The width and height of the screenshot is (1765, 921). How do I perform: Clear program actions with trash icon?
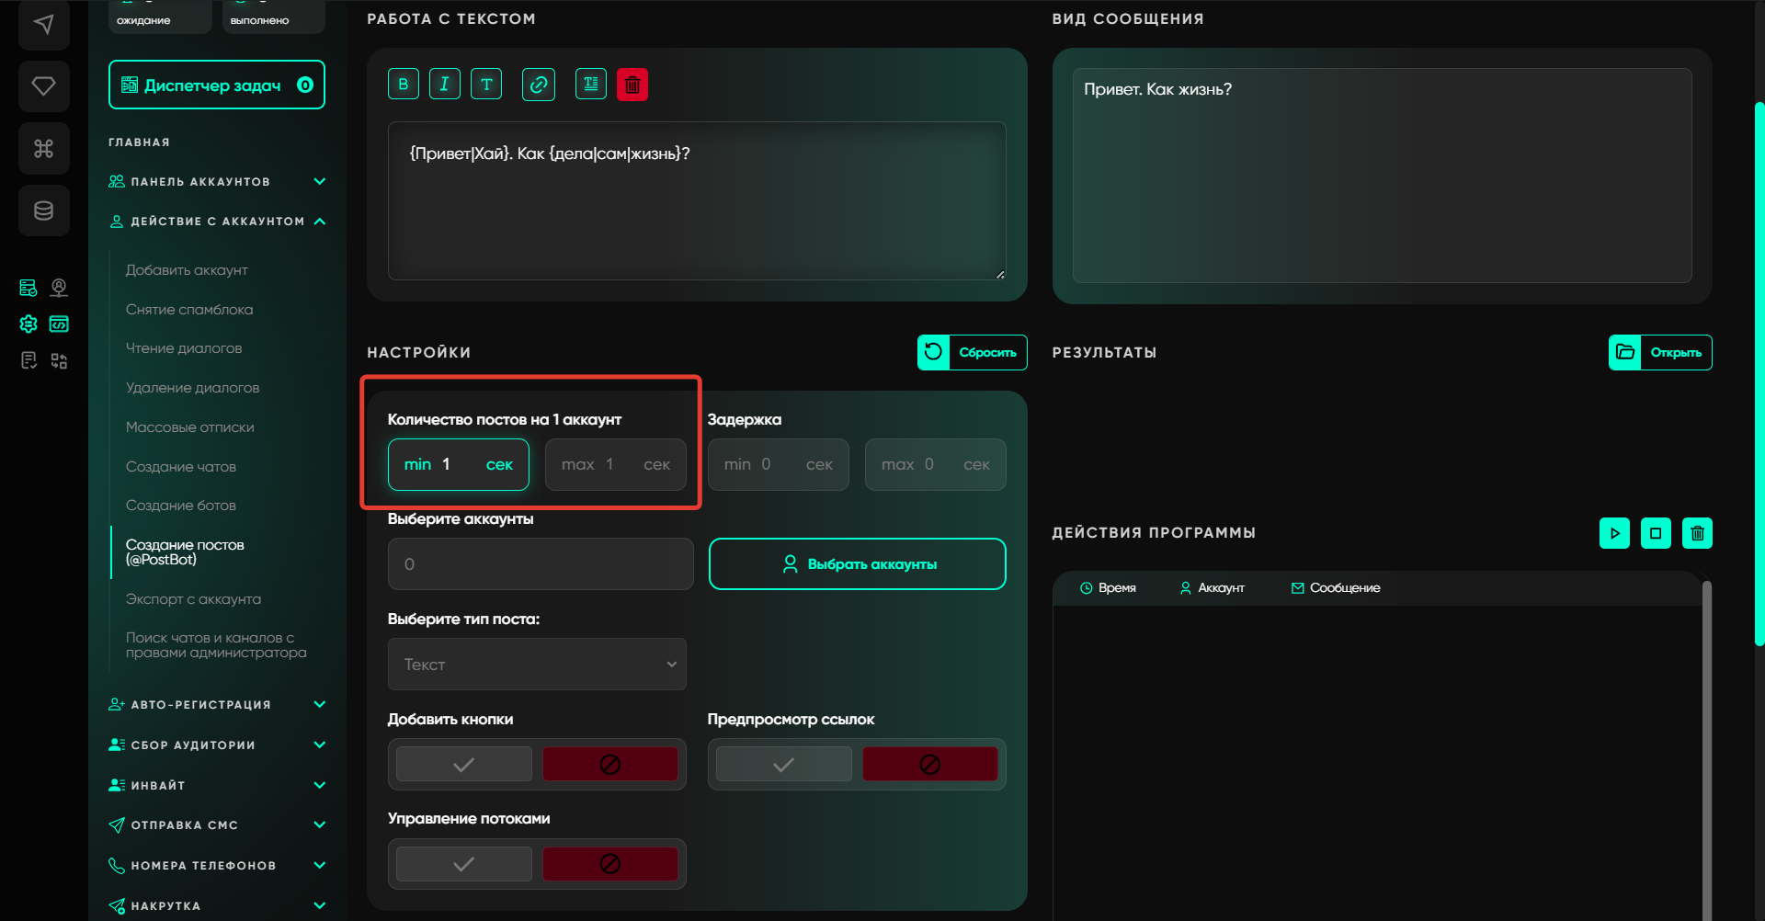(x=1697, y=533)
